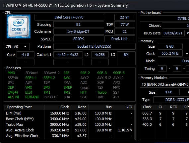This screenshot has width=189, height=143.
Task: Click the HWiNFO System Summary title bar
Action: coord(94,5)
